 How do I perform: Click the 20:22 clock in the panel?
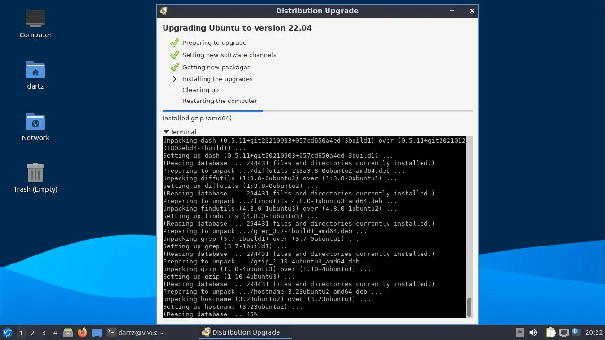(594, 332)
